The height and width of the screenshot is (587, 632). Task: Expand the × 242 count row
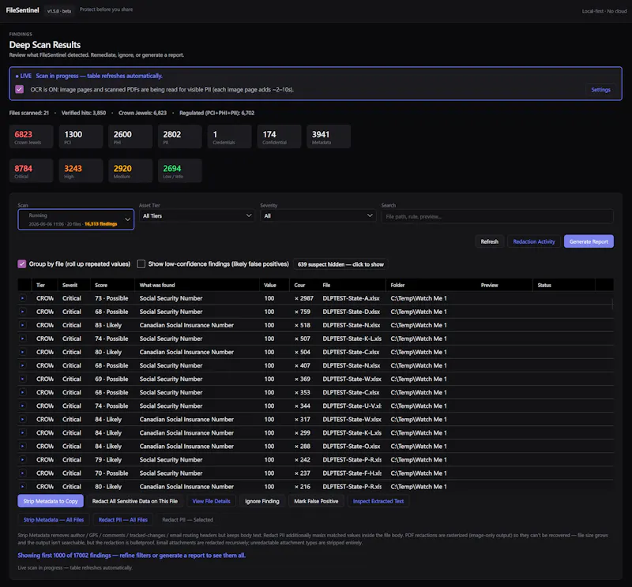click(x=23, y=460)
